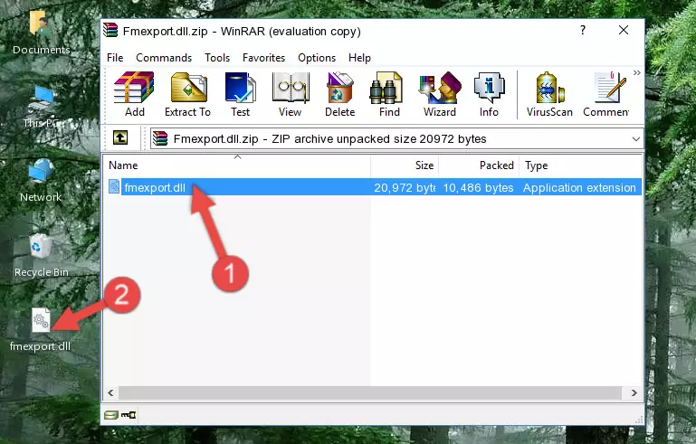Click the Extract To toolbar icon
This screenshot has height=444, width=696.
pos(187,94)
